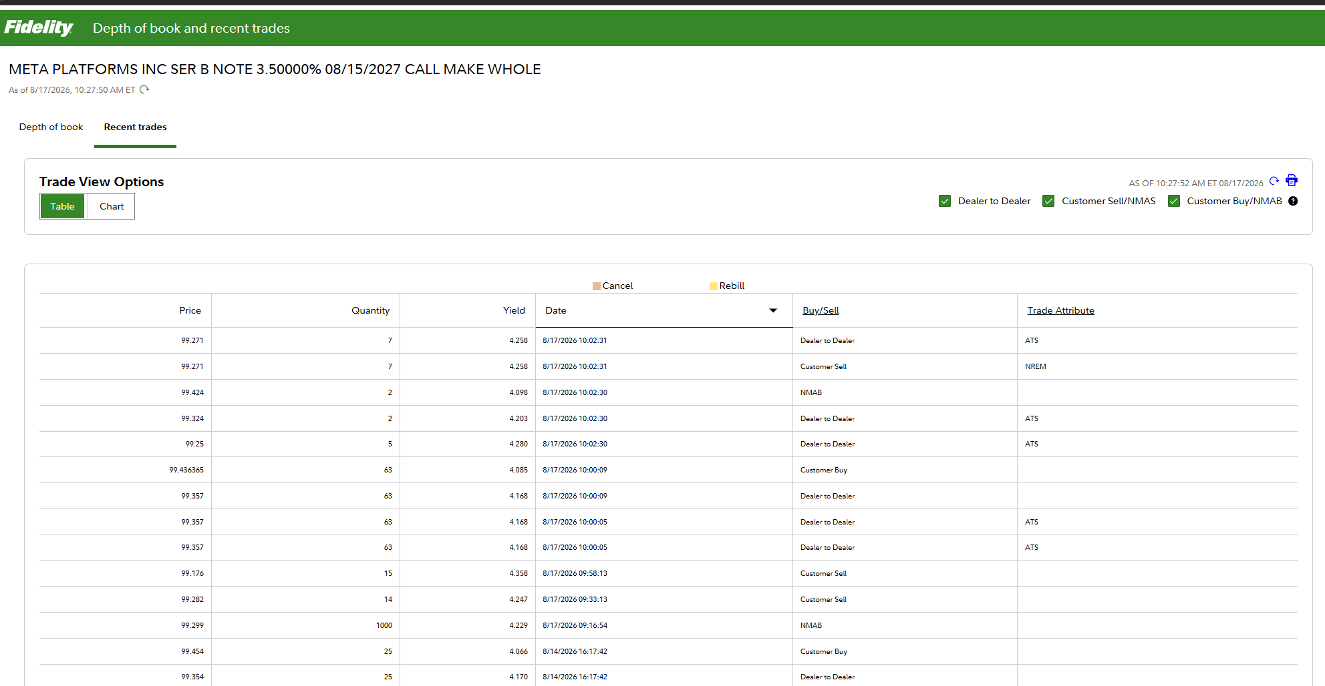Click quantity 15 in the 99.176 row
Screen dimensions: 1325x686
tap(388, 573)
